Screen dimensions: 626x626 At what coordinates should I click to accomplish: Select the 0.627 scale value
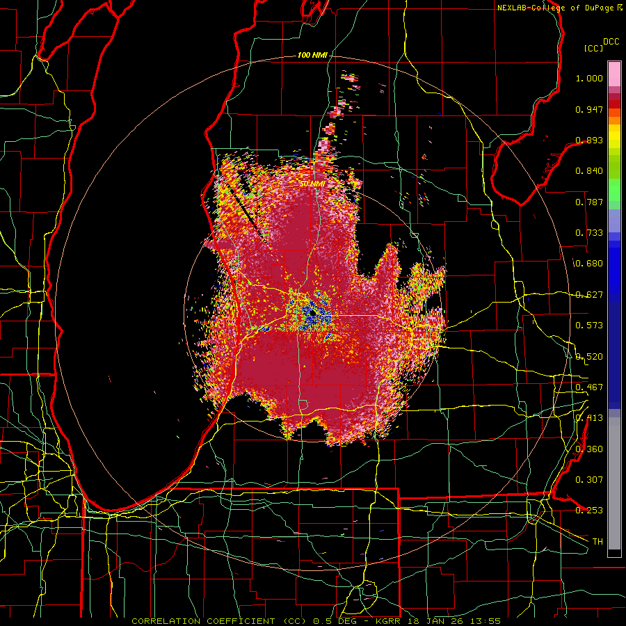pyautogui.click(x=589, y=295)
